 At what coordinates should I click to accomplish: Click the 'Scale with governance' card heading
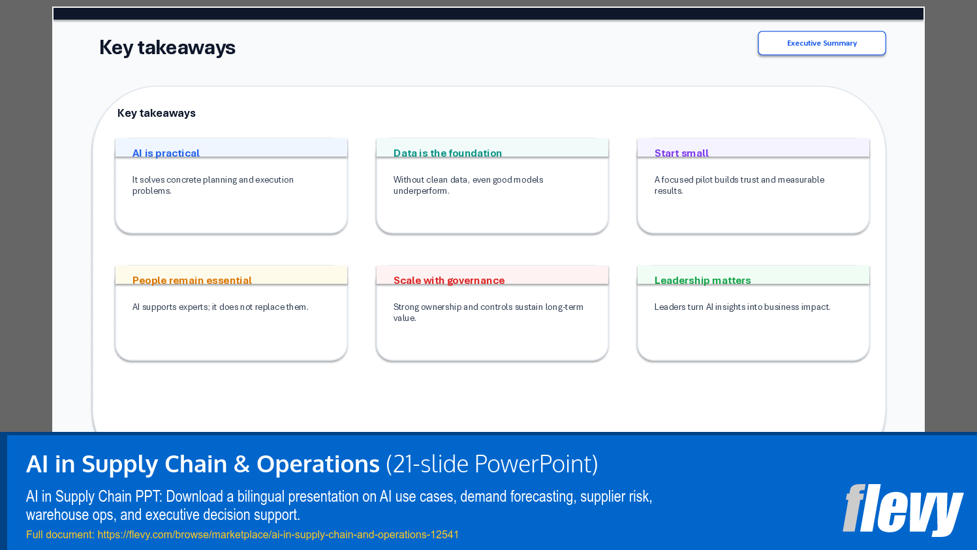click(x=449, y=280)
